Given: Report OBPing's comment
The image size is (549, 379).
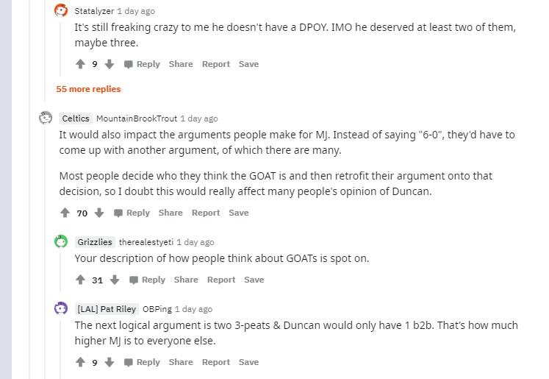Looking at the screenshot, I should [216, 362].
